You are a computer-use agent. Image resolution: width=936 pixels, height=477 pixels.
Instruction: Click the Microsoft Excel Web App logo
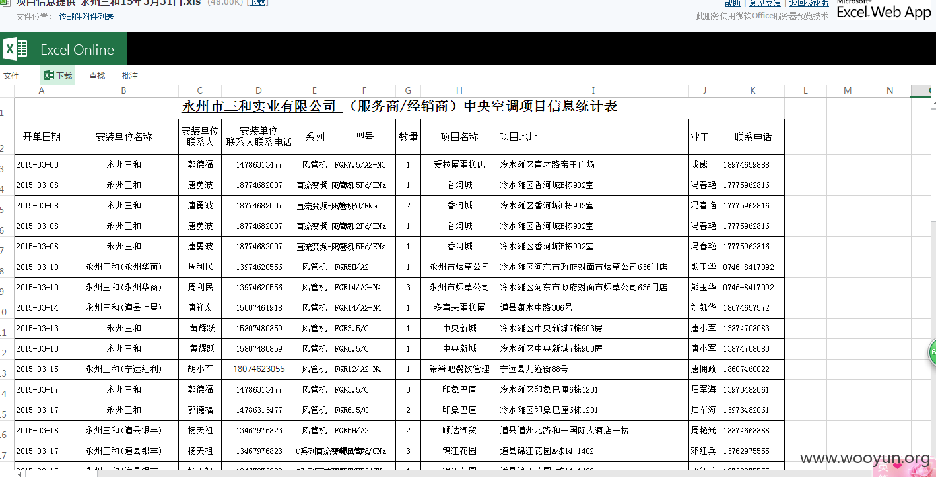click(883, 9)
